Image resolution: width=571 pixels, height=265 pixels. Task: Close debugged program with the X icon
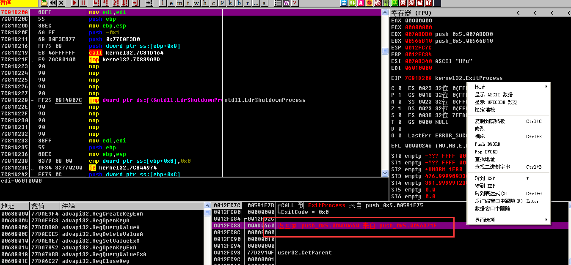[61, 3]
